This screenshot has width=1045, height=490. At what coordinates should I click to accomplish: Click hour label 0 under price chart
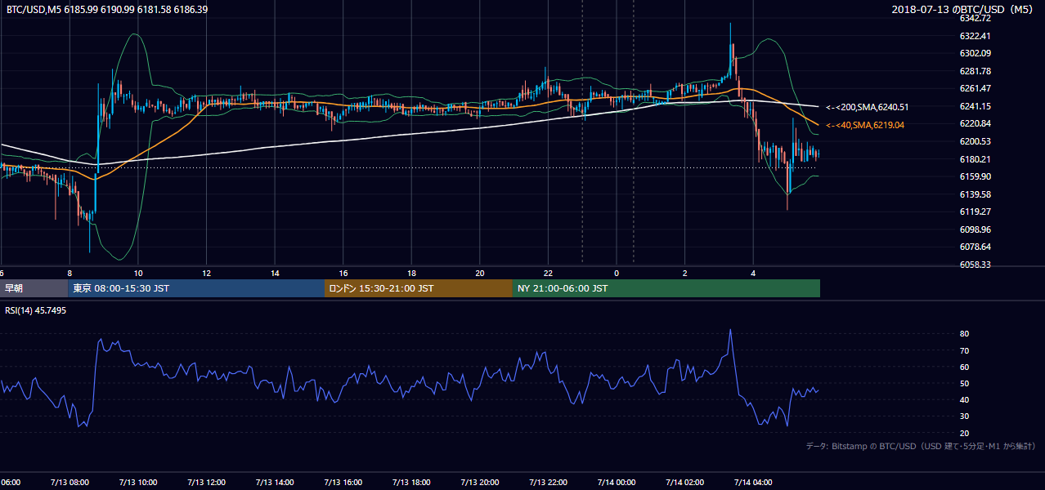tap(617, 273)
